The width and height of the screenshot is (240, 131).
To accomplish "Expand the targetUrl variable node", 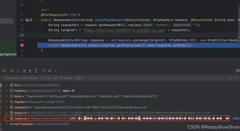I will [x=7, y=113].
